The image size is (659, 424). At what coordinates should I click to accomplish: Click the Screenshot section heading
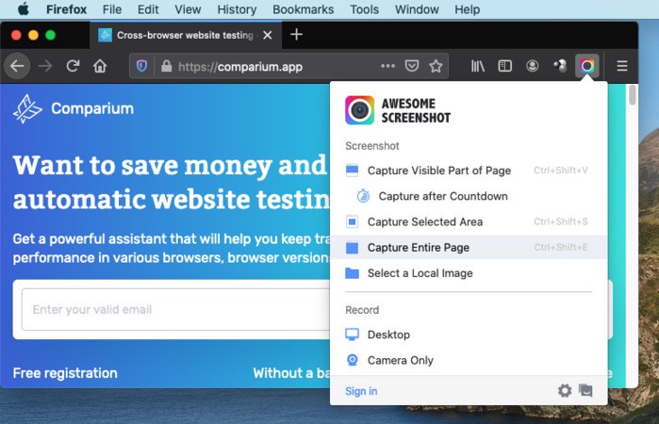tap(372, 146)
